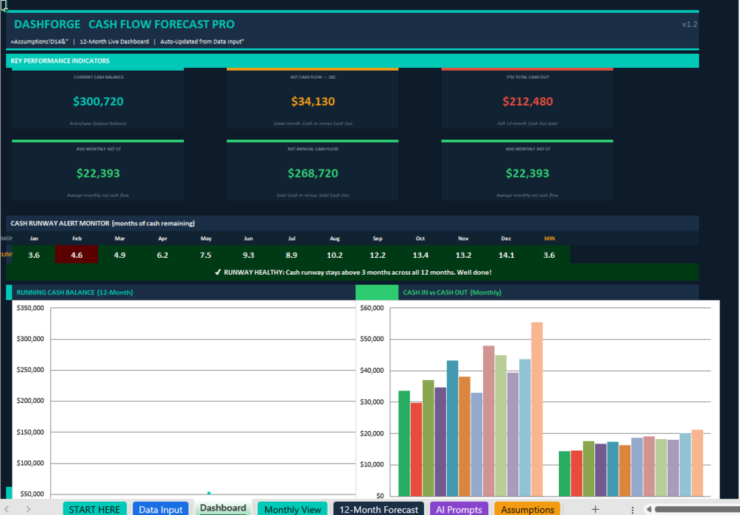Open the AI Prompts sheet tab
740x515 pixels.
click(x=459, y=509)
